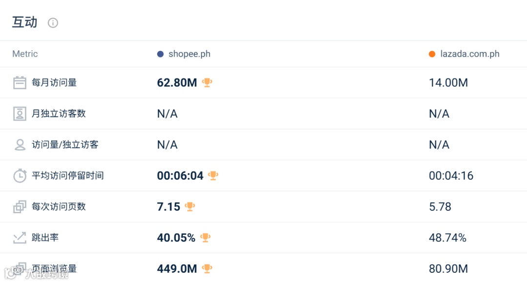Click the Metric column header
The height and width of the screenshot is (283, 527).
25,54
